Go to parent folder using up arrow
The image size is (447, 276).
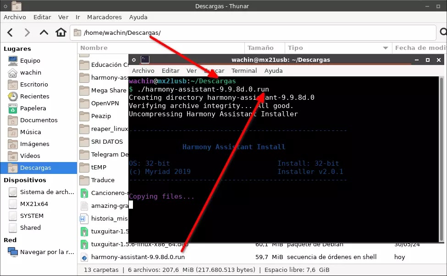(44, 32)
